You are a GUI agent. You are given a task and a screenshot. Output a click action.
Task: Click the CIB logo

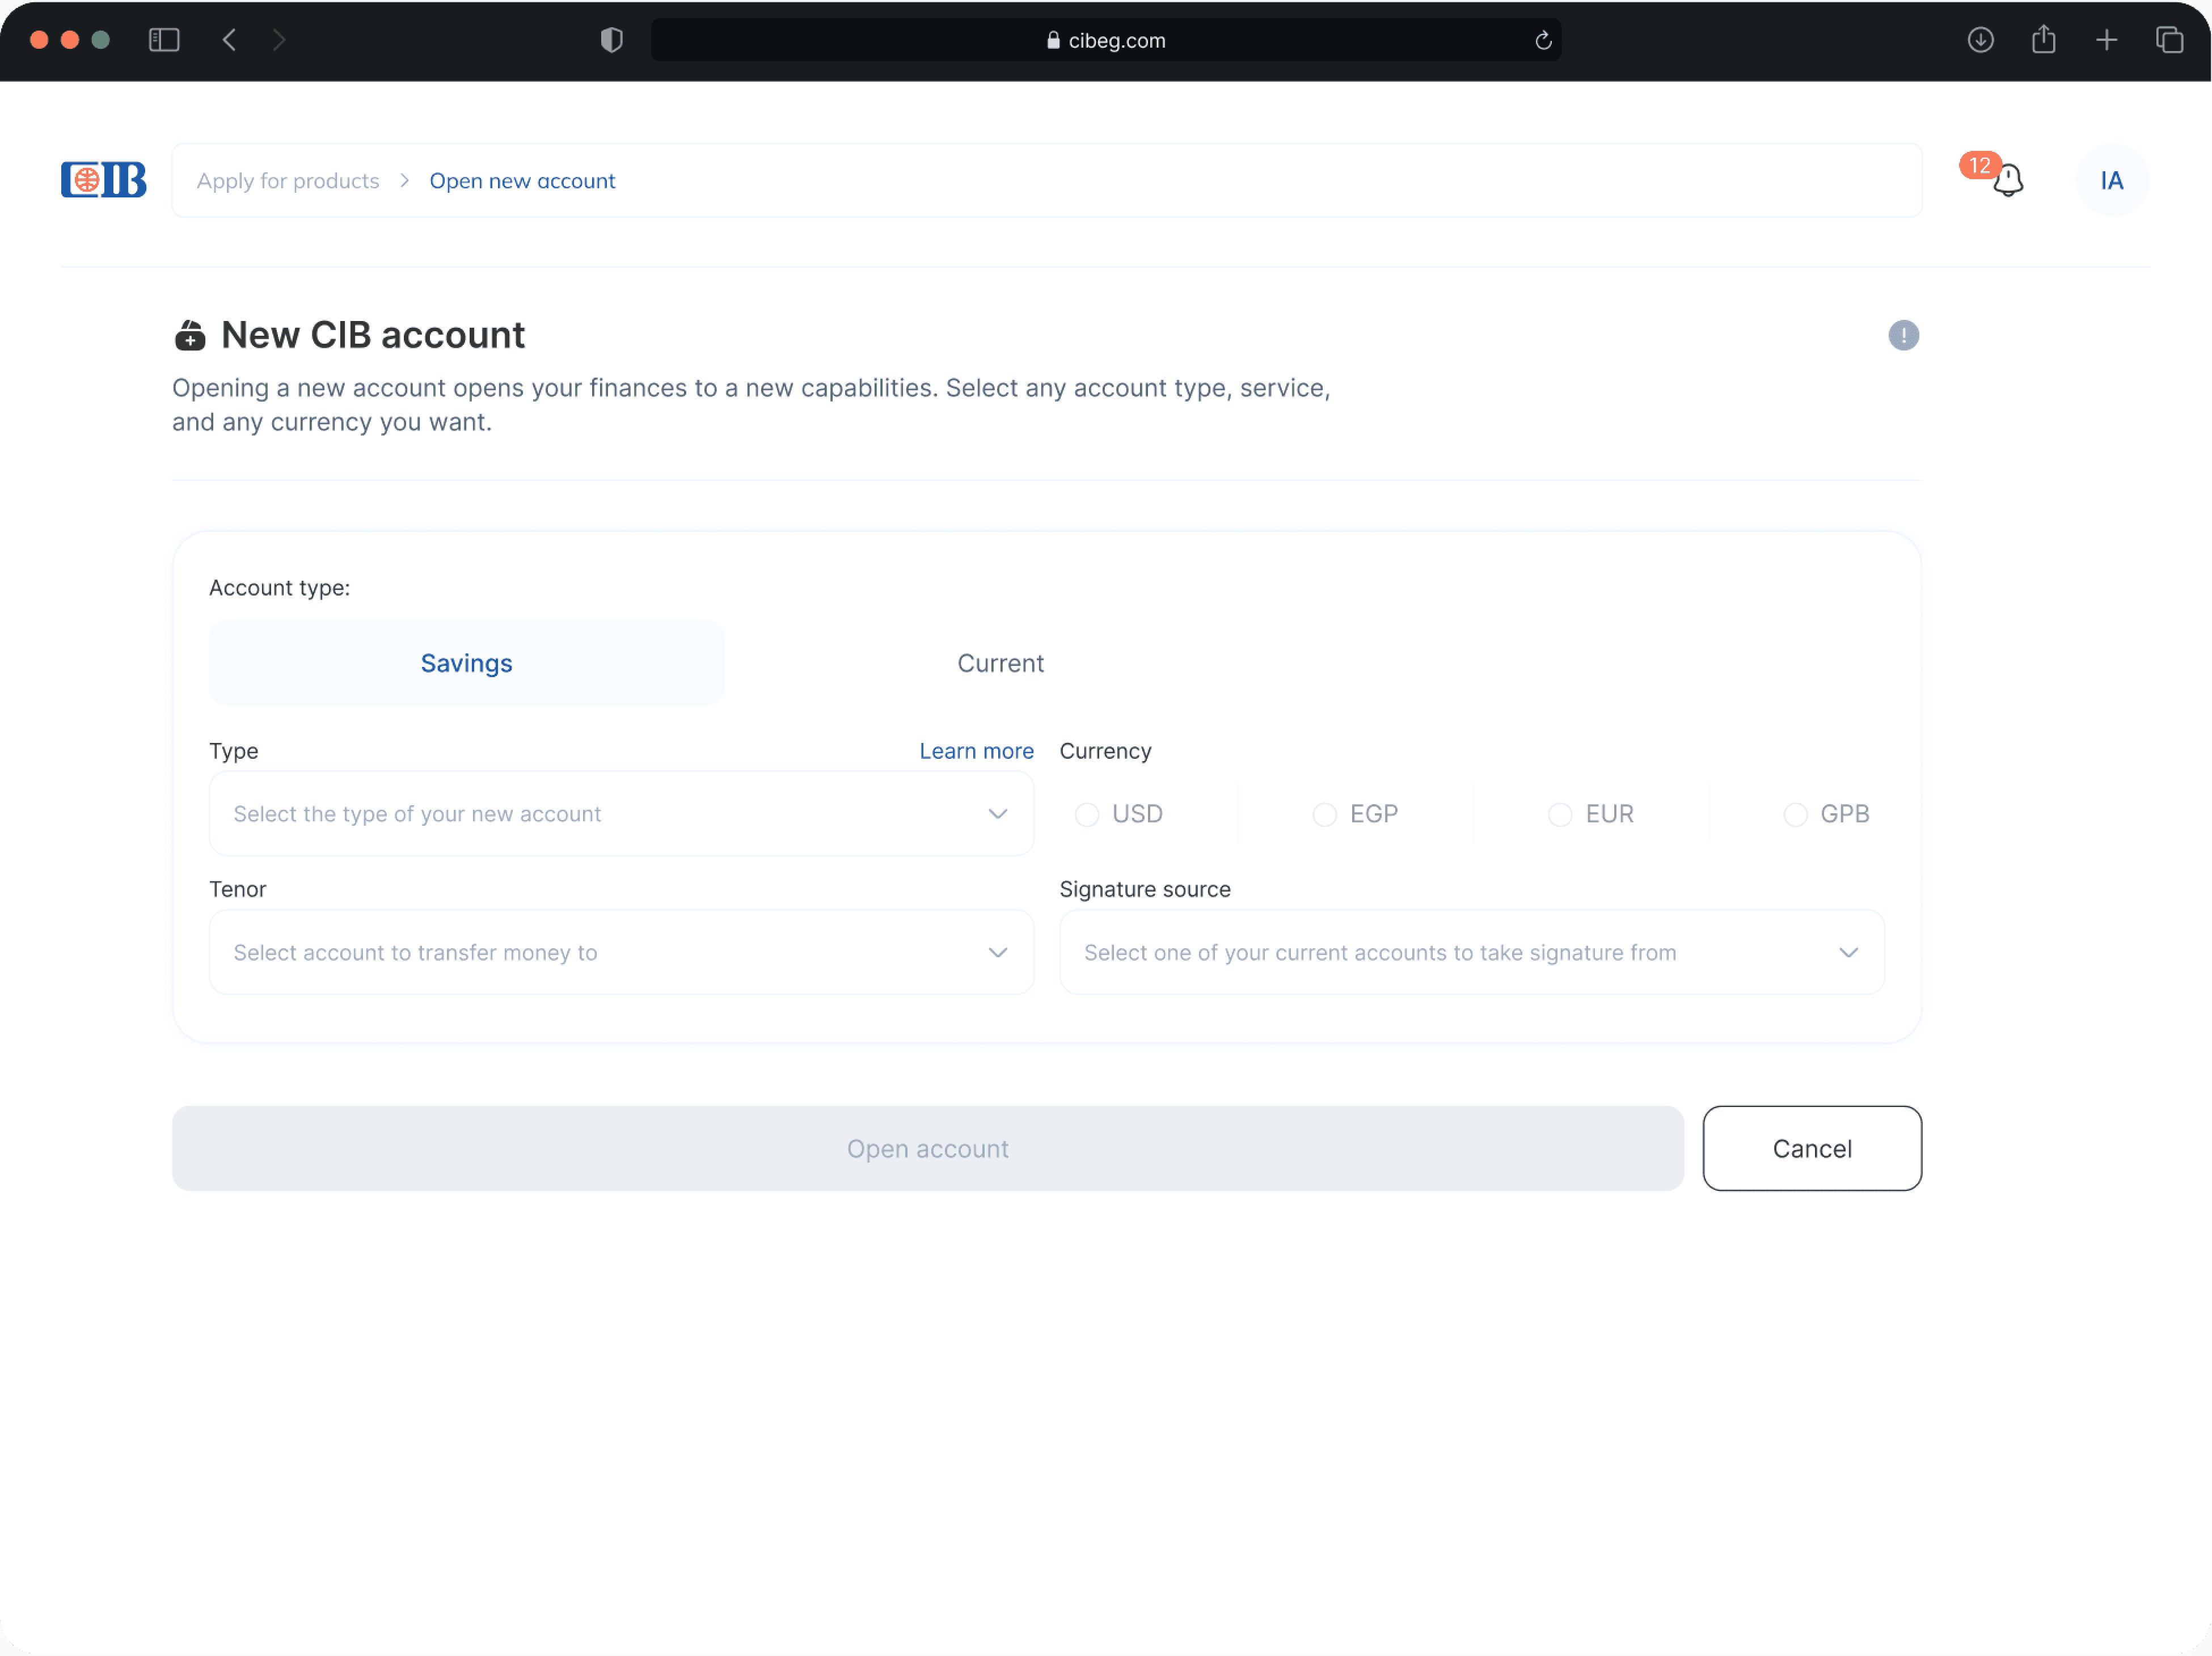104,180
